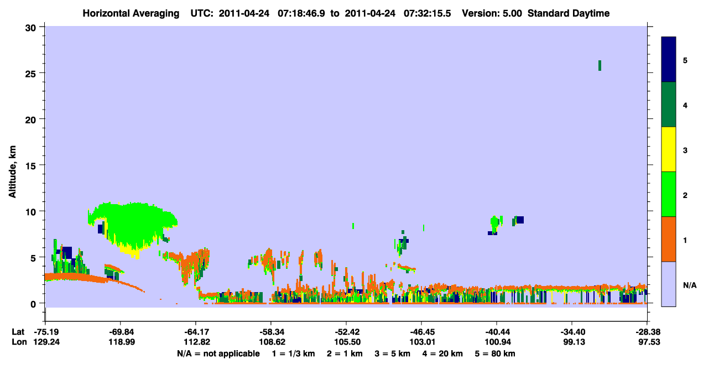Image resolution: width=719 pixels, height=369 pixels.
Task: Click the colorbar label 1
Action: 685,240
